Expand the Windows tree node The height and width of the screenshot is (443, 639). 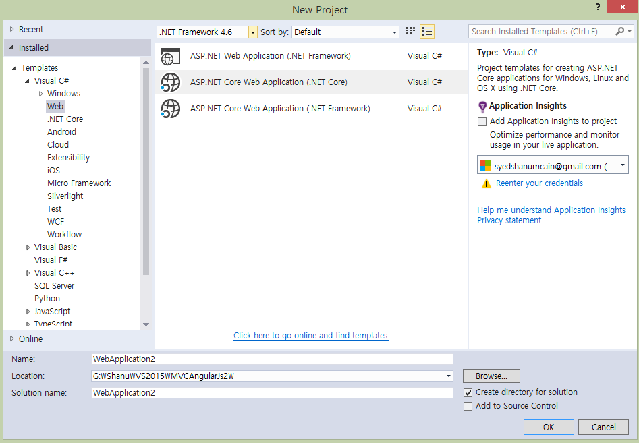[x=40, y=94]
